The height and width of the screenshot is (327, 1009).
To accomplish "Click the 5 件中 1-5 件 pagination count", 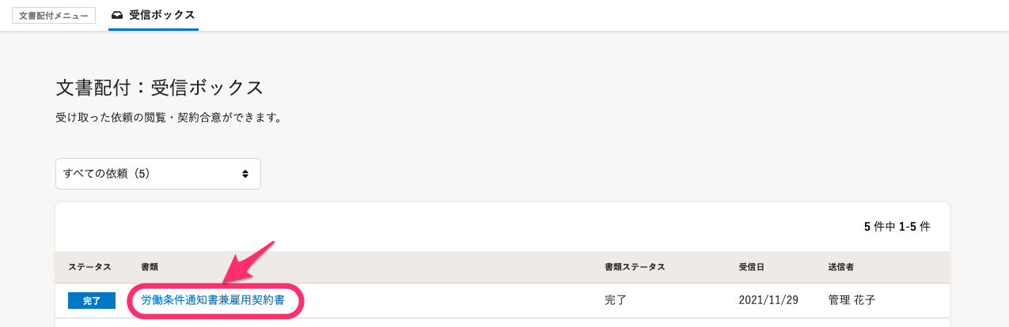I will coord(897,227).
